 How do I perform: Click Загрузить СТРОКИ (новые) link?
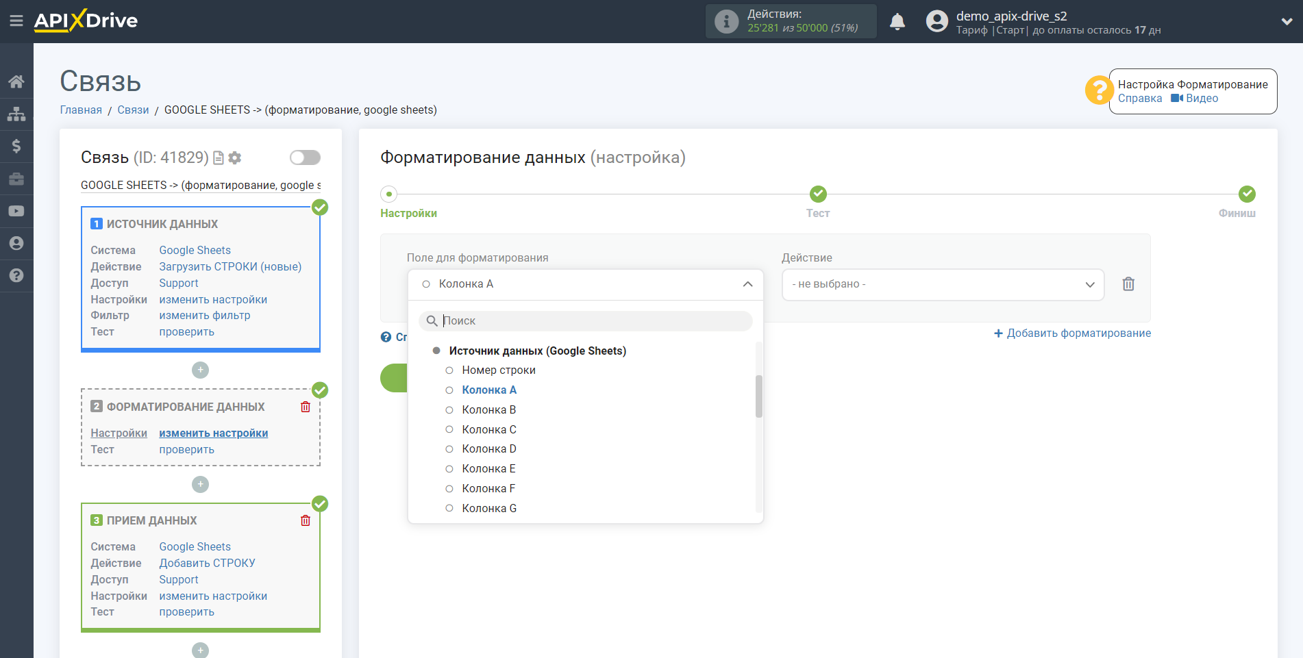[230, 267]
